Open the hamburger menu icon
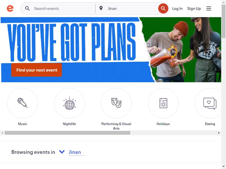This screenshot has width=226, height=169. point(208,8)
